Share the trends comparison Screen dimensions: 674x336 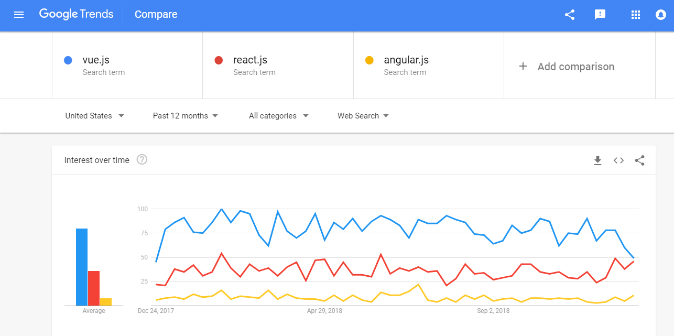[x=570, y=14]
